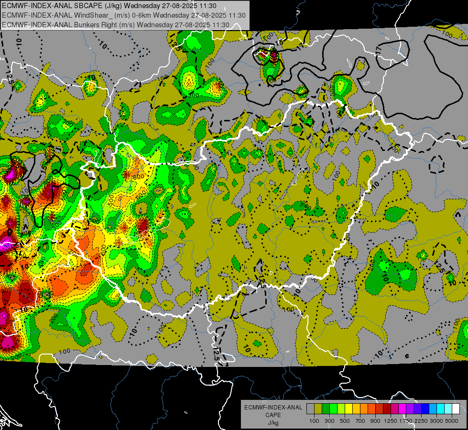Screen dimensions: 468x430
Task: Click the legend label 300
Action: click(329, 421)
